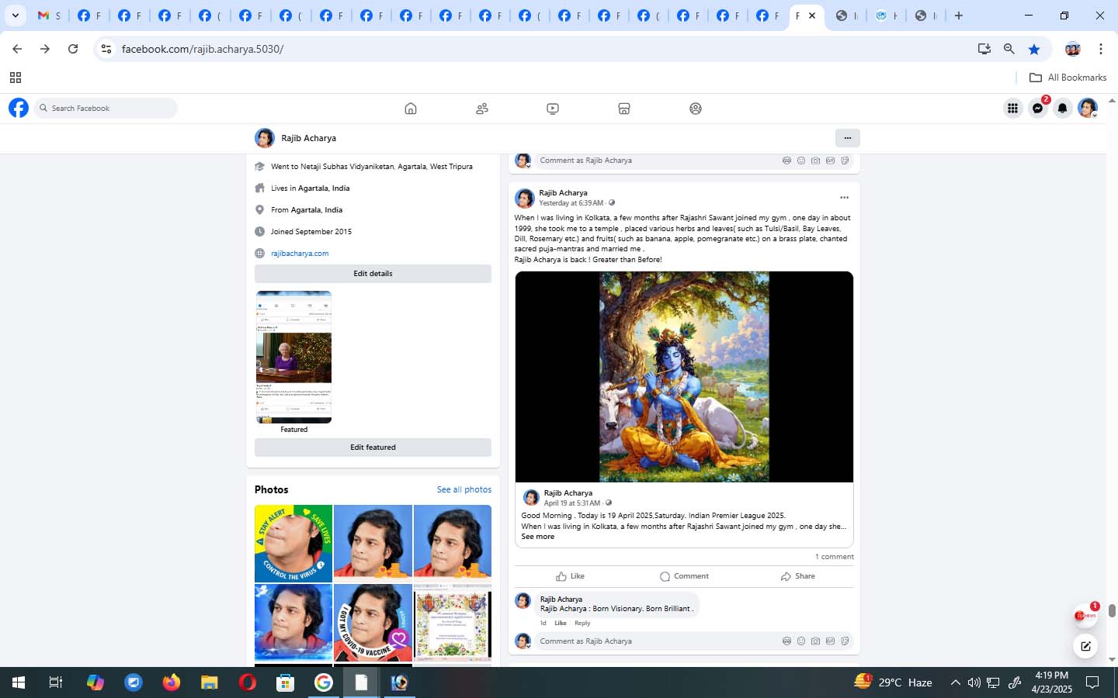The image size is (1118, 698).
Task: Open the Groups icon in navbar
Action: (x=696, y=109)
